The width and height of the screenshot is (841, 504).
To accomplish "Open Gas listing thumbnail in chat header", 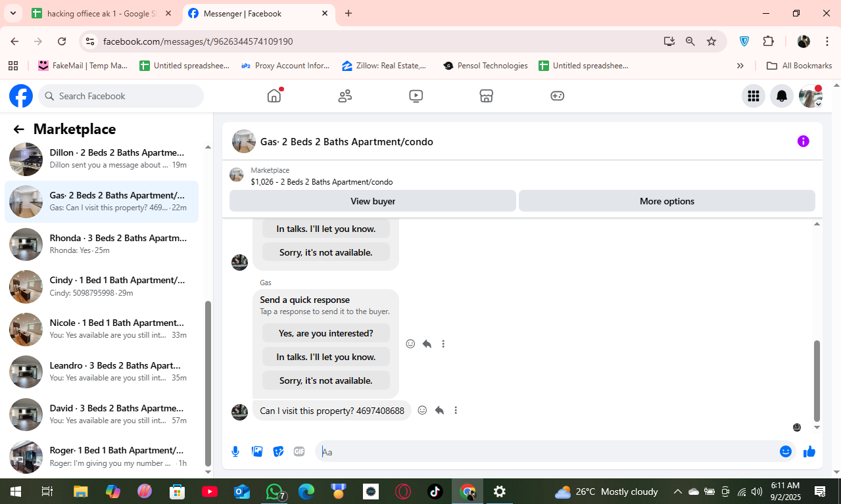I will click(244, 141).
